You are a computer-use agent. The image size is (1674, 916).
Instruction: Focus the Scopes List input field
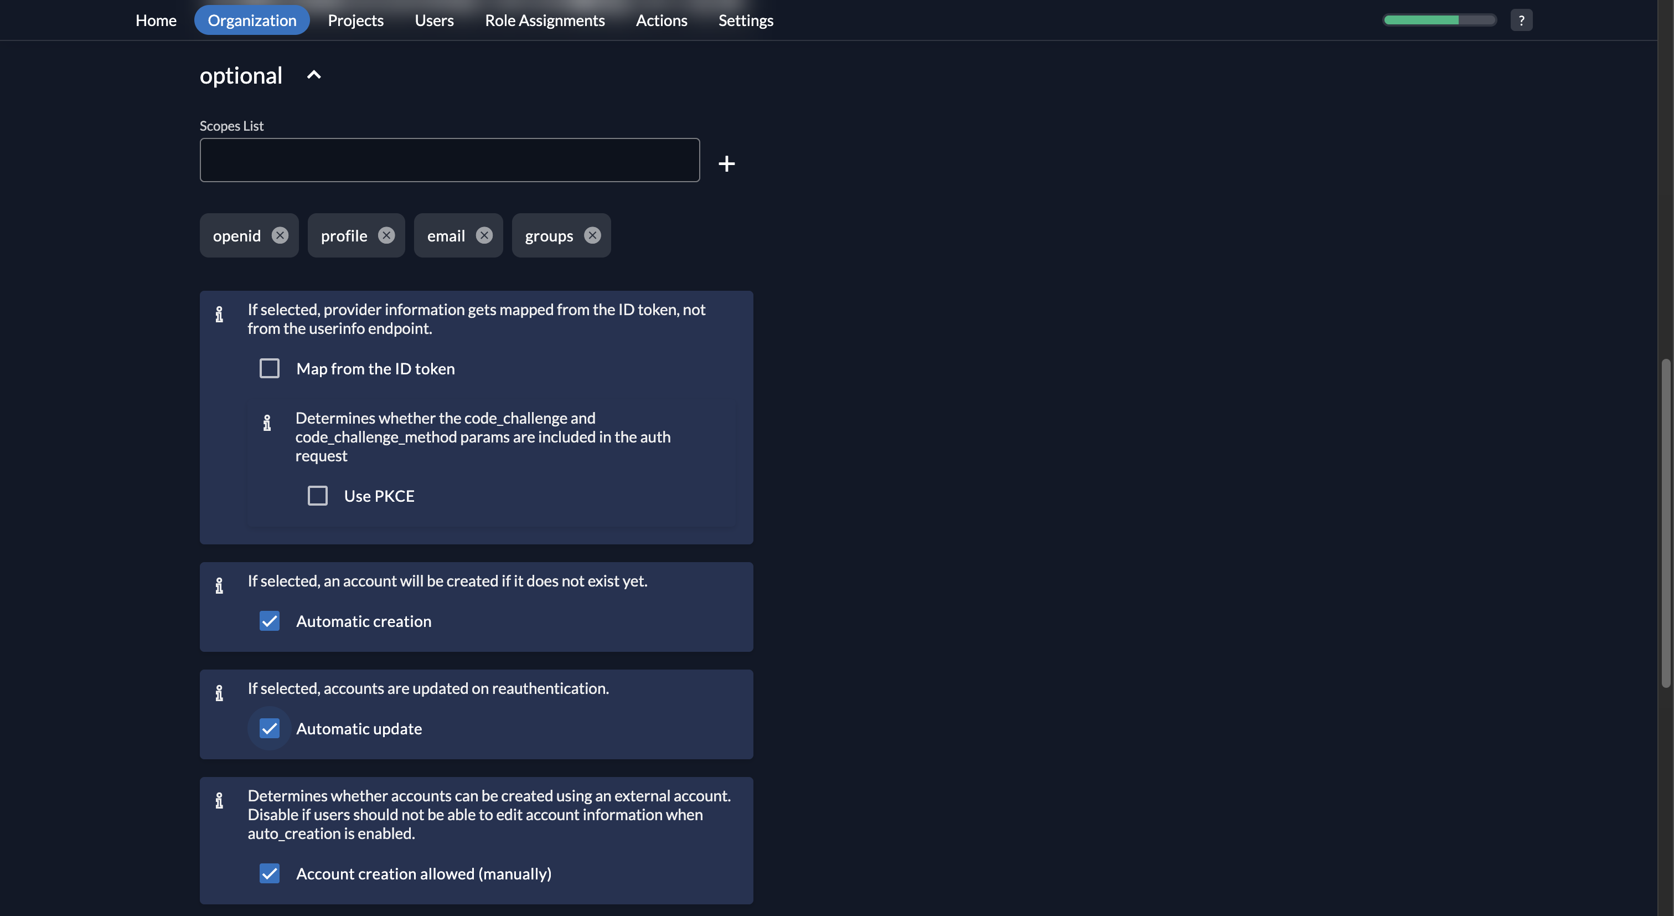point(449,160)
